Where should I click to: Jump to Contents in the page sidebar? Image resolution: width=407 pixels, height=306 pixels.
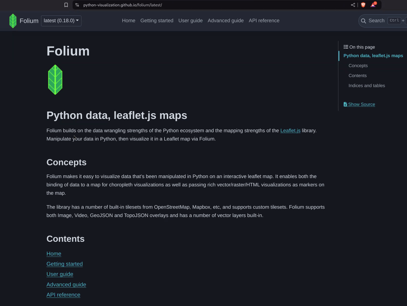[x=357, y=75]
